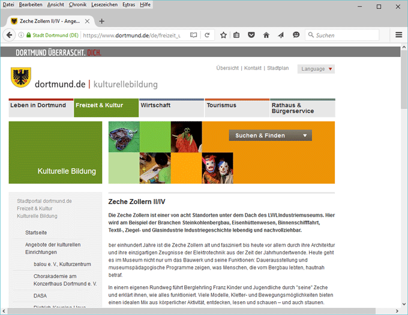Close the Zeche Zollern tab
The height and width of the screenshot is (315, 408).
pos(88,21)
